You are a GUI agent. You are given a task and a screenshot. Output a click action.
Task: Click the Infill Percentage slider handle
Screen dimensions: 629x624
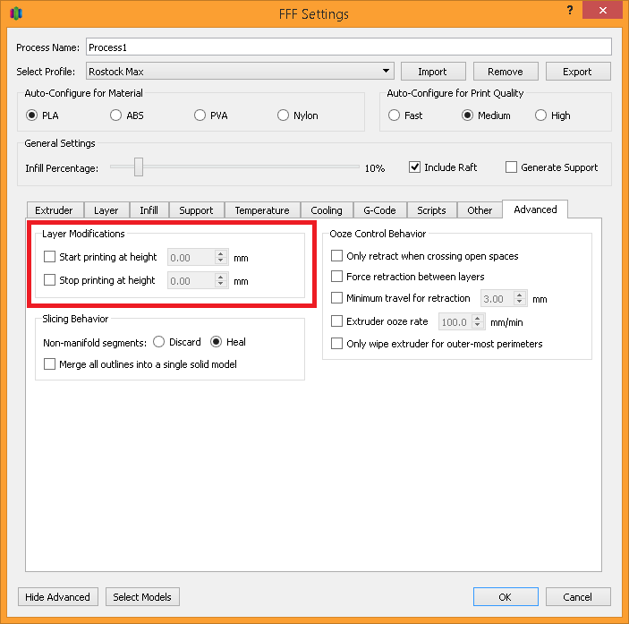point(138,167)
